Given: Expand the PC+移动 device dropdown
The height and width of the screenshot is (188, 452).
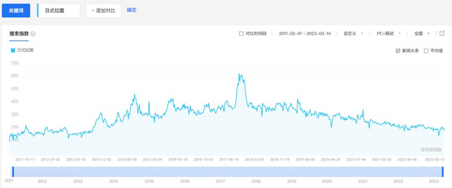Looking at the screenshot, I should pos(388,34).
